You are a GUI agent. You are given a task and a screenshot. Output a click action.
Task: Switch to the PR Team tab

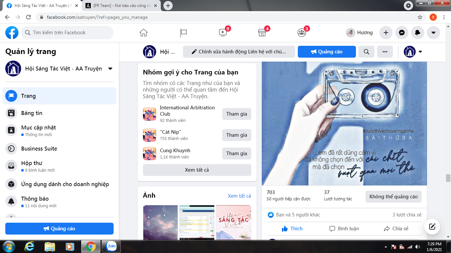click(121, 6)
